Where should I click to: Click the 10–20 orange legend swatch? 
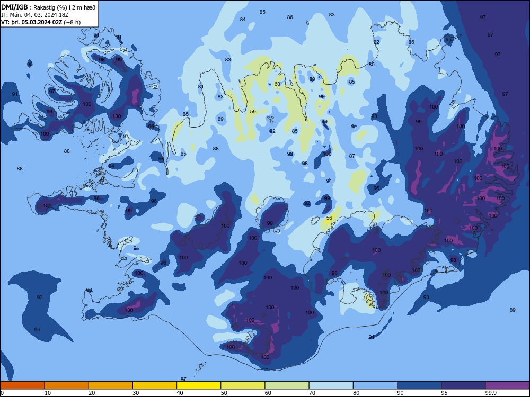click(x=67, y=385)
